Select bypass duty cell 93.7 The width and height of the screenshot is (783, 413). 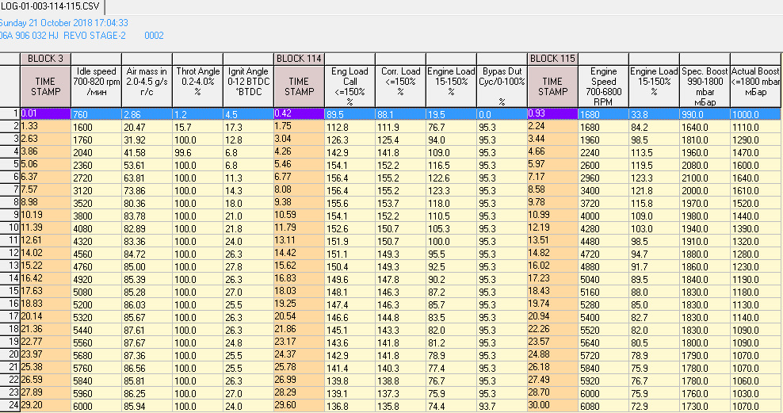click(502, 406)
